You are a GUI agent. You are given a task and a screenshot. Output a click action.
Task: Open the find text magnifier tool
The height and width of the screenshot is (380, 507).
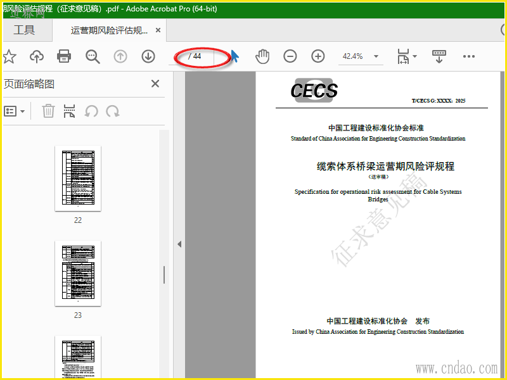point(93,56)
